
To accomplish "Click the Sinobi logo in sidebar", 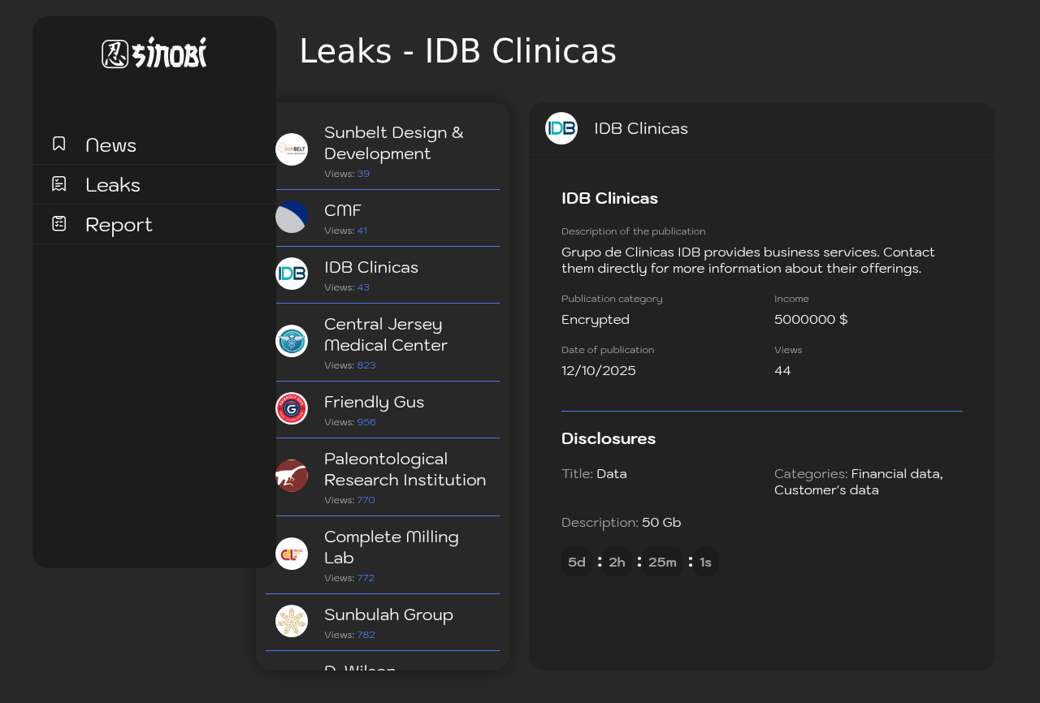I will tap(154, 54).
